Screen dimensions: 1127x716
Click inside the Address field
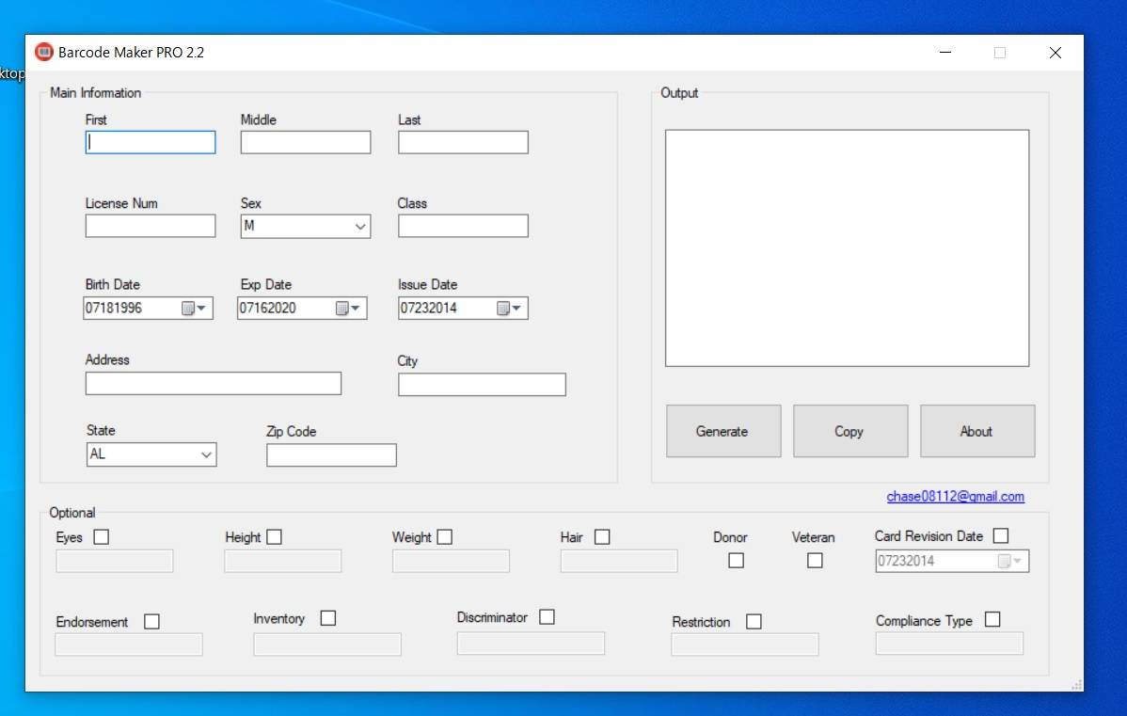[213, 383]
